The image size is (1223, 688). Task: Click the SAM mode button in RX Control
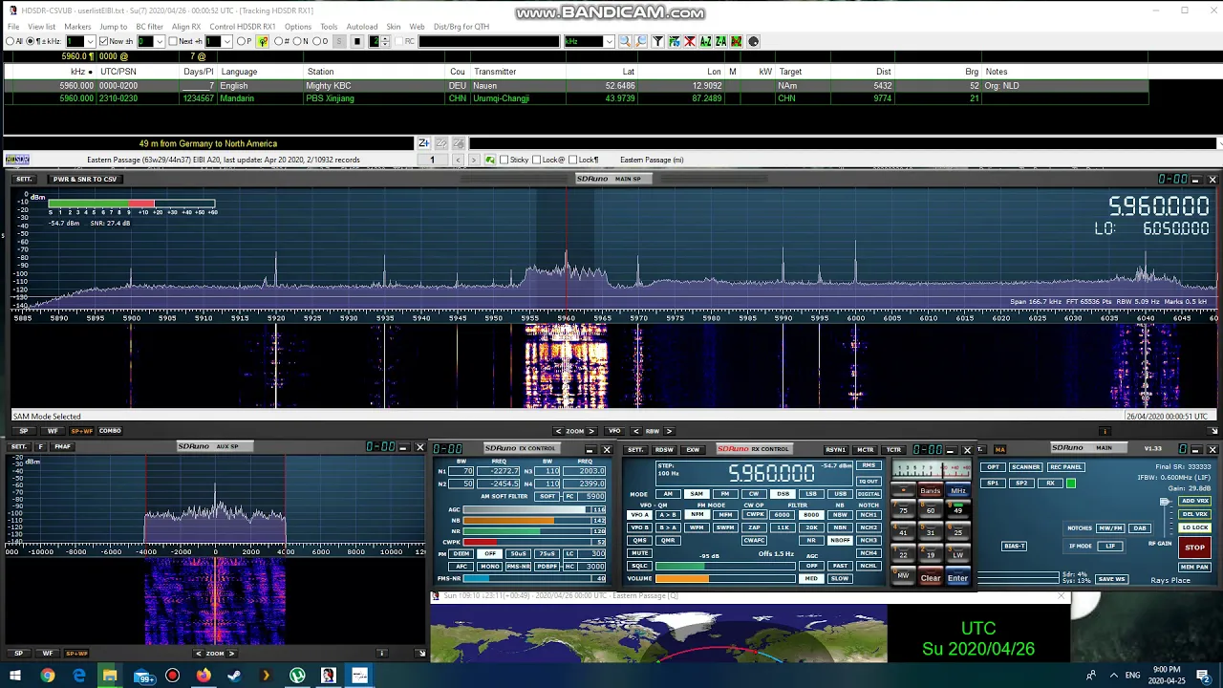pyautogui.click(x=696, y=494)
